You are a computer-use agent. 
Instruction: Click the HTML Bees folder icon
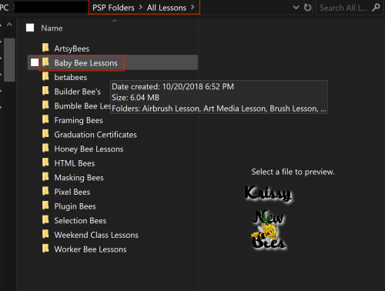coord(45,162)
